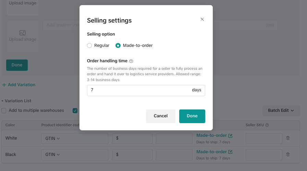This screenshot has height=171, width=307.
Task: Edit Made-to-order setting for Black variation
Action: (230, 152)
